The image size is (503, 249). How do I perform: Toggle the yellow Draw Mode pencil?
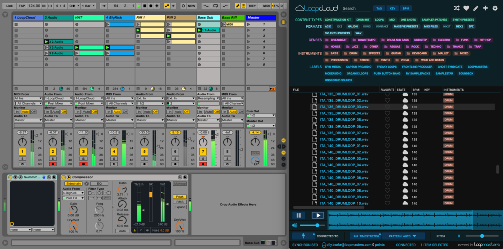238,6
